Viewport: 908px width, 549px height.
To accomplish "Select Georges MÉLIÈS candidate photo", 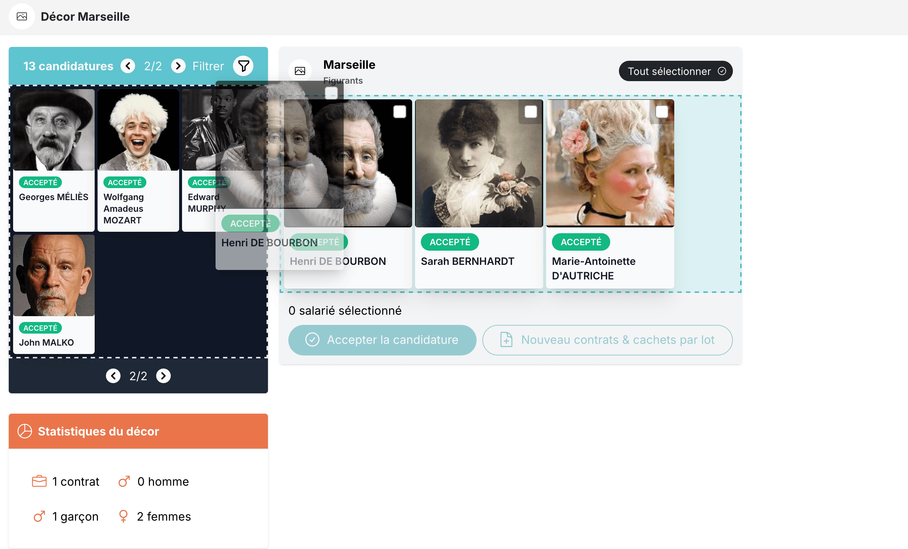I will click(54, 130).
